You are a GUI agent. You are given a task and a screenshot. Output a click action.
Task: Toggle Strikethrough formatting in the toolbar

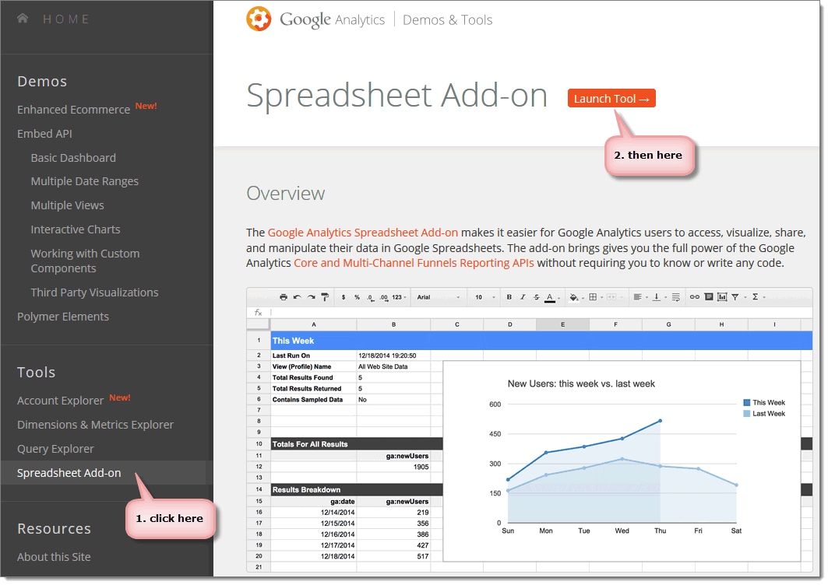(x=537, y=297)
